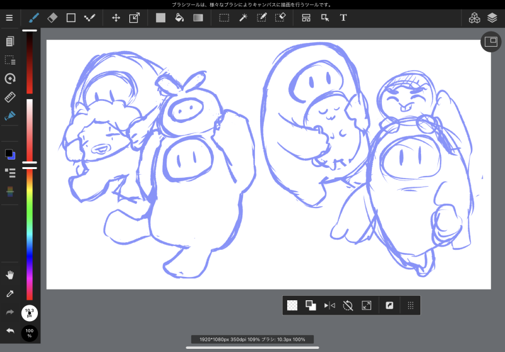The image size is (505, 352).
Task: Select the Operation cursor tool
Action: coord(325,18)
